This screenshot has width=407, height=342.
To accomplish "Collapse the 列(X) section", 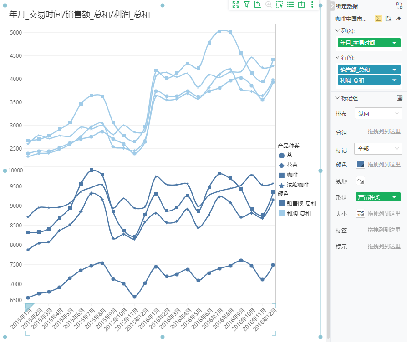I will [337, 30].
